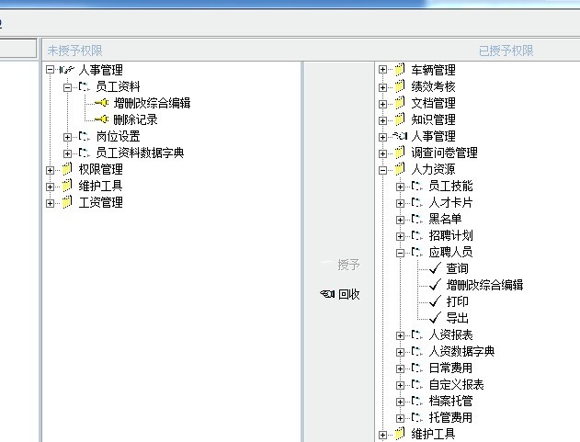The height and width of the screenshot is (442, 580).
Task: Expand the 岗位设置 node
Action: coord(67,136)
